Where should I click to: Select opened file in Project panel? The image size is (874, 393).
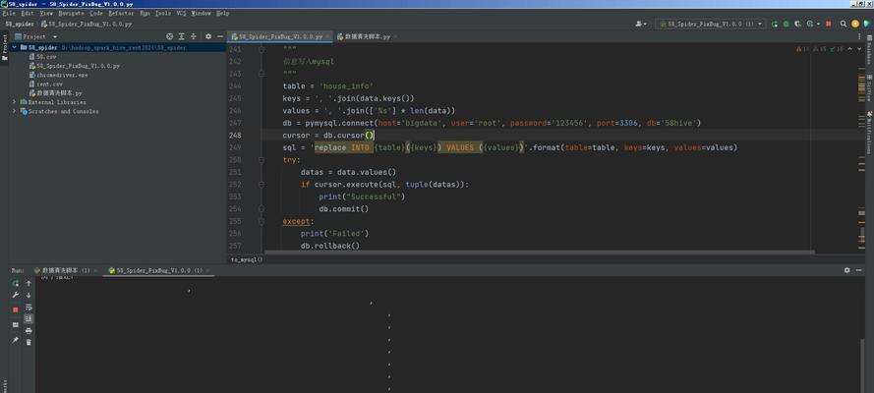[x=169, y=36]
